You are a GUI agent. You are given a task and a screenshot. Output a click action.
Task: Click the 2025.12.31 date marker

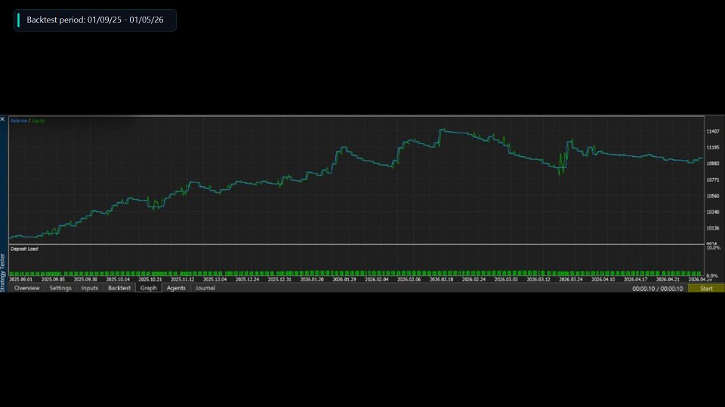pyautogui.click(x=279, y=279)
